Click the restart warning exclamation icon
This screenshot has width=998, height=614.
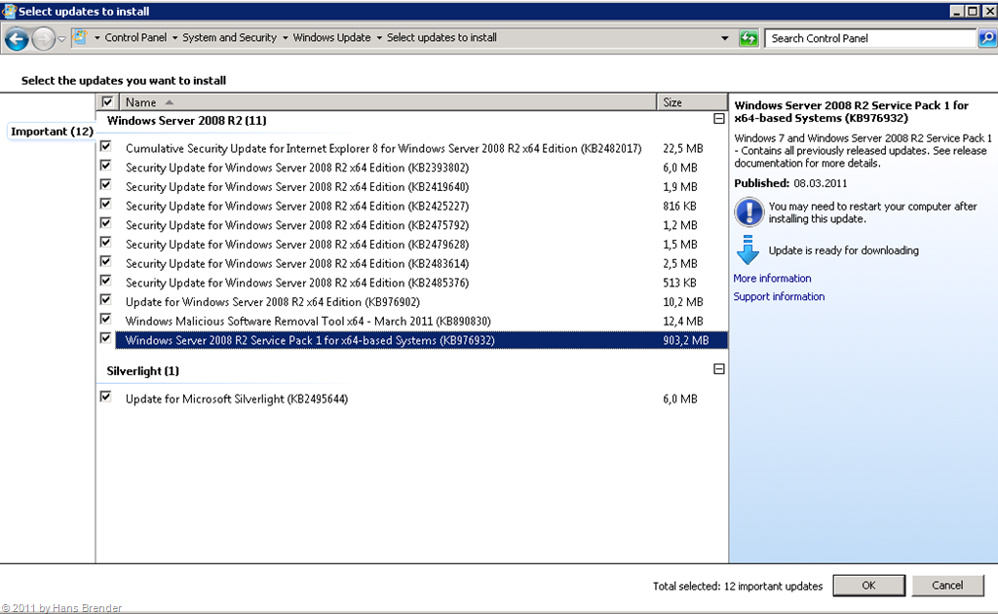[748, 211]
